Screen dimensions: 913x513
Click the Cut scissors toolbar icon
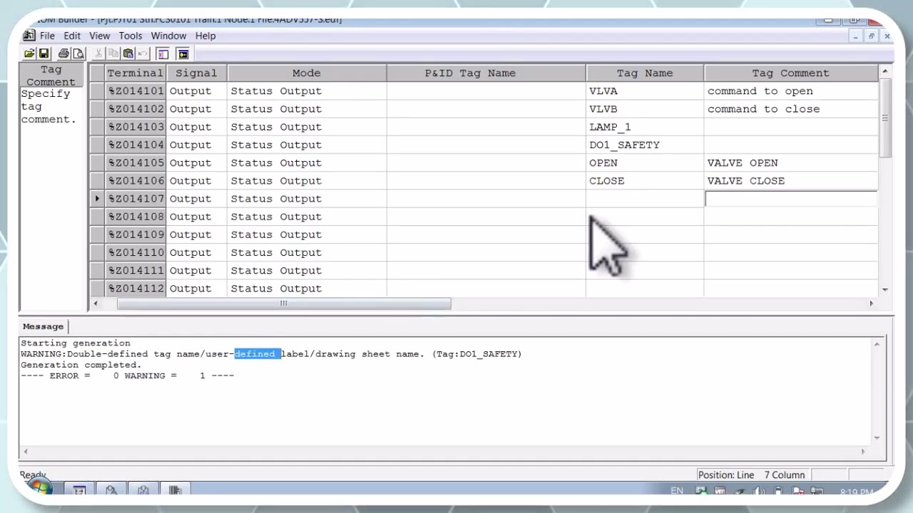[98, 53]
